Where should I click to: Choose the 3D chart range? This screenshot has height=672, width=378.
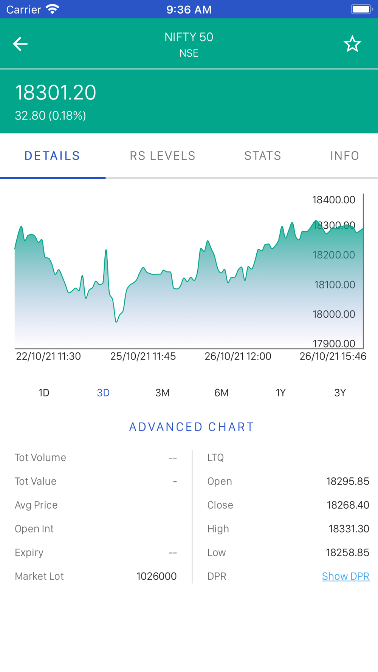[103, 393]
